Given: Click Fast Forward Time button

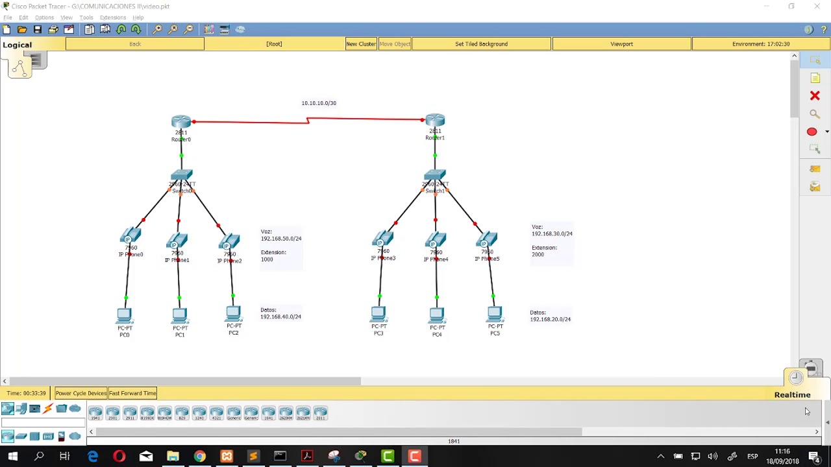Looking at the screenshot, I should 132,393.
